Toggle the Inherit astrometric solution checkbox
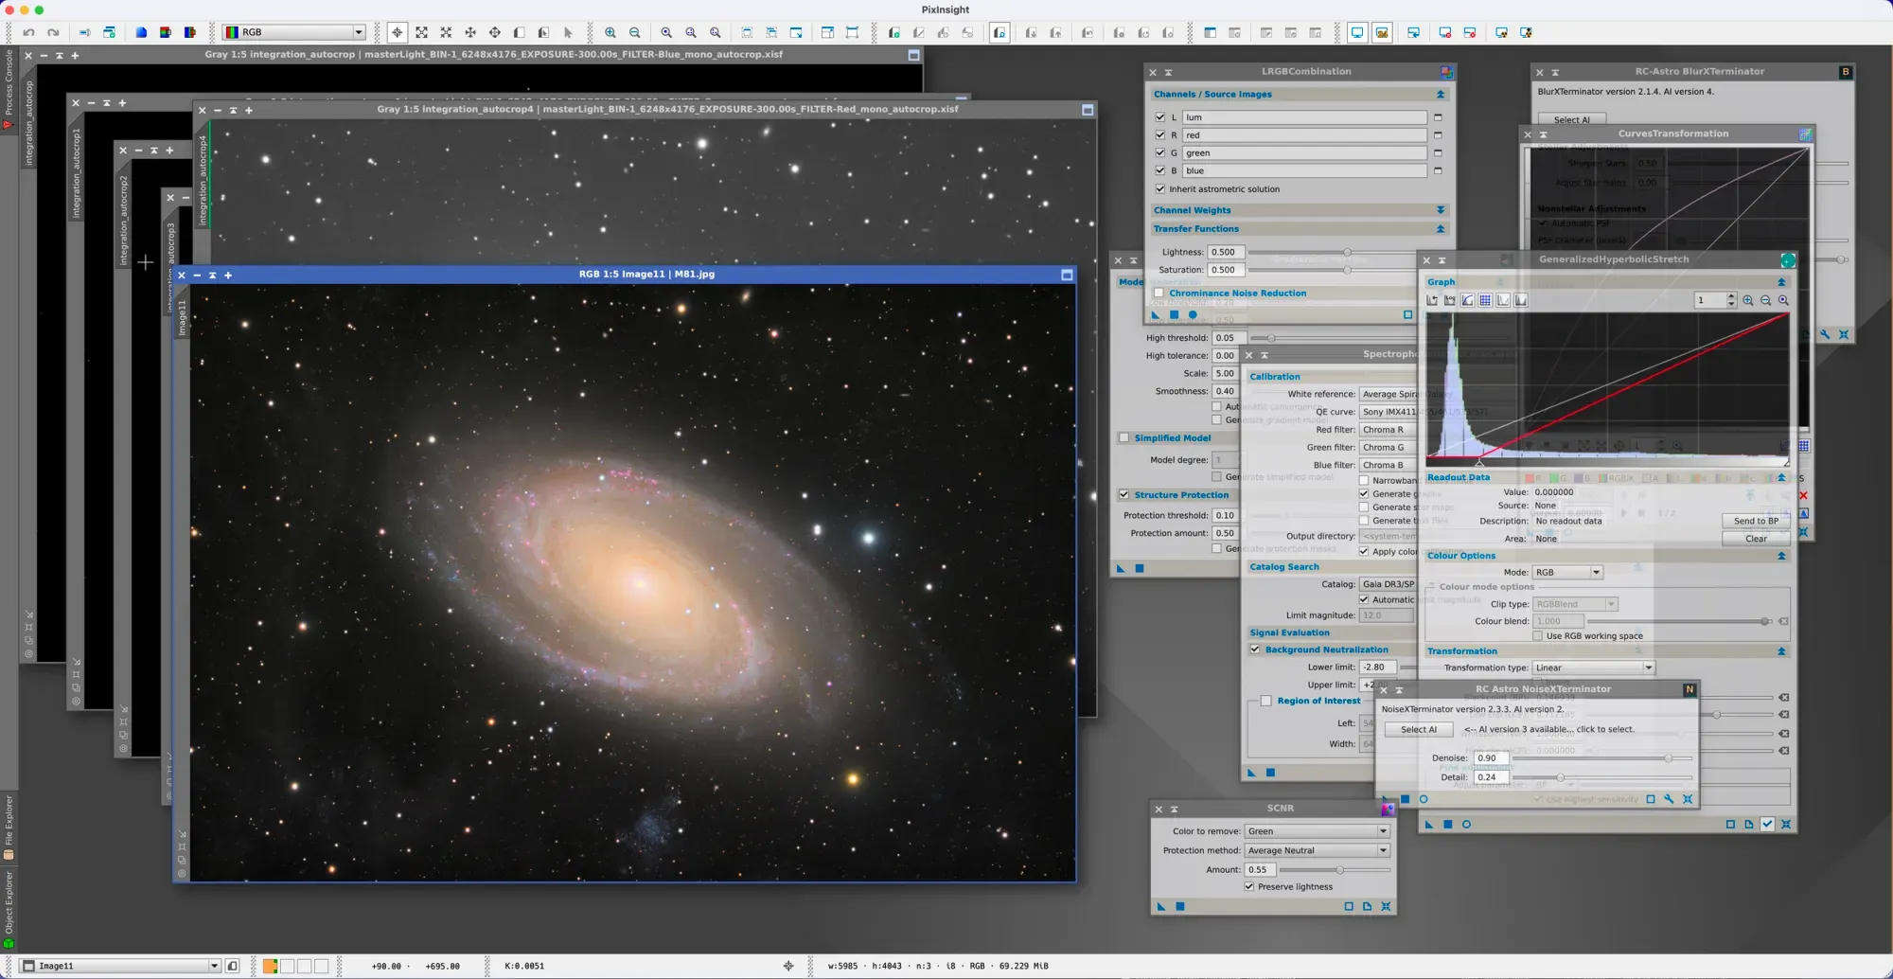This screenshot has height=979, width=1893. [x=1160, y=188]
